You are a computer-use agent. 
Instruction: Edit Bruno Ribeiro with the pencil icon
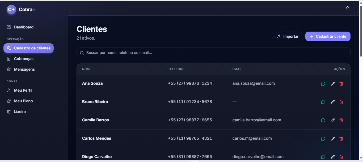332,102
